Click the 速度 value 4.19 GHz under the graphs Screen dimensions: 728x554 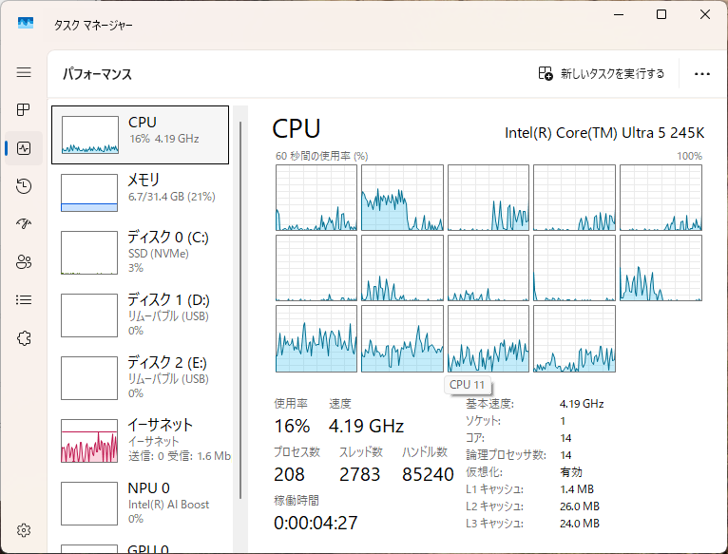tap(366, 426)
